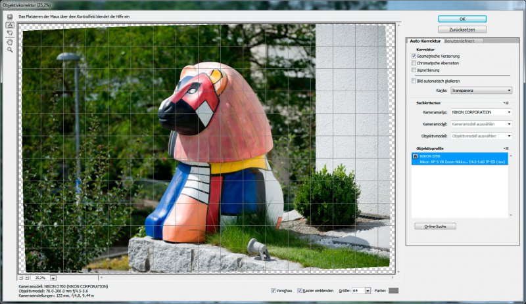Select the Zoom magnifier tool icon

(x=10, y=50)
